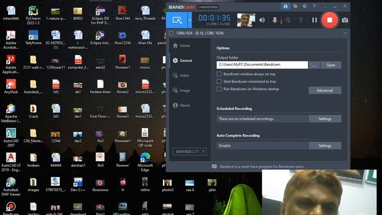Select sea 6 image on desktop

tap(190, 185)
